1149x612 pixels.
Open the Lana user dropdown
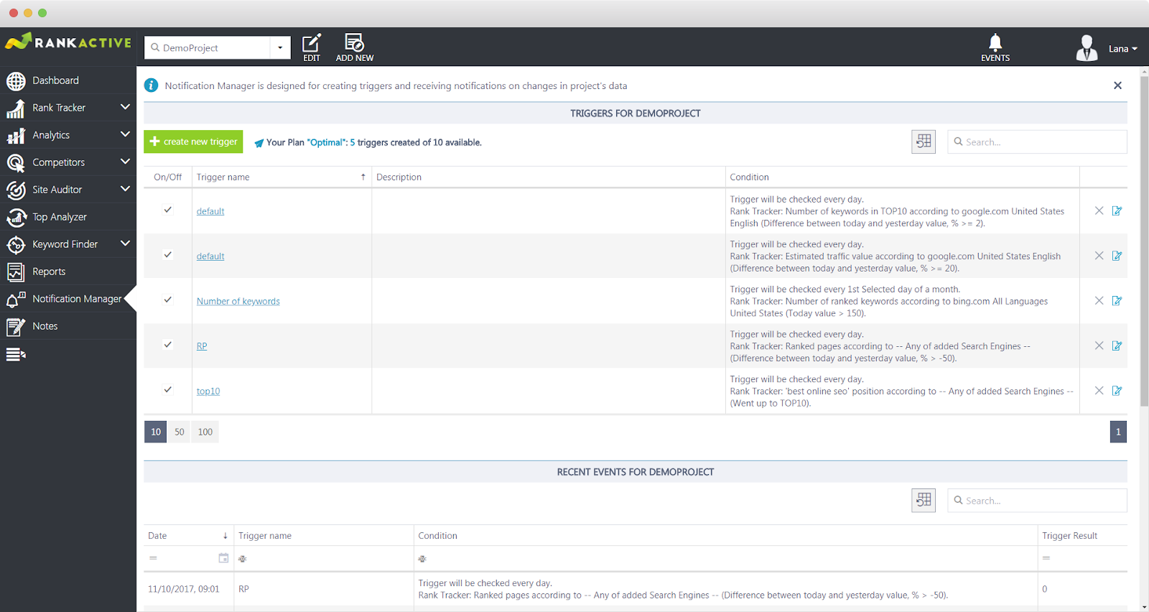click(1122, 49)
